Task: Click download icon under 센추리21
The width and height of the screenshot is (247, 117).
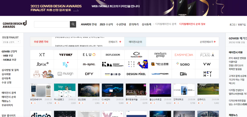Action: coord(202,103)
